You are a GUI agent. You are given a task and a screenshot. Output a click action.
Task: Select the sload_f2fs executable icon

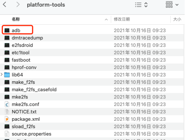[7, 126]
